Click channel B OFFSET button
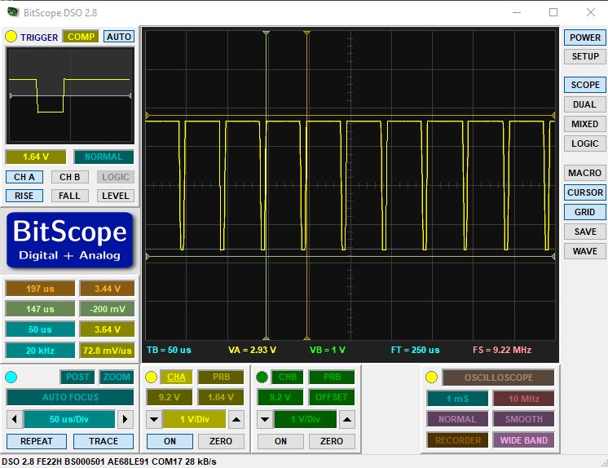Screen dimensions: 608x468 pos(332,397)
